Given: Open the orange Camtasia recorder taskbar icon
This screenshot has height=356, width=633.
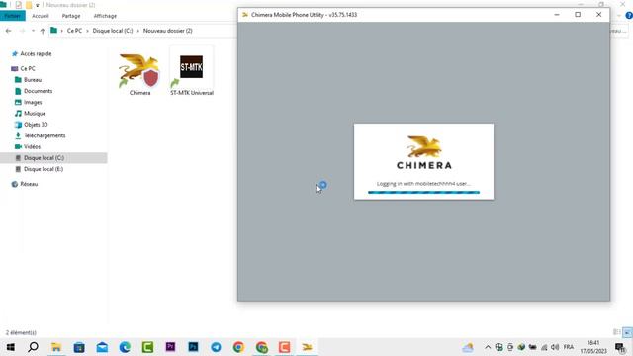Looking at the screenshot, I should tap(284, 347).
